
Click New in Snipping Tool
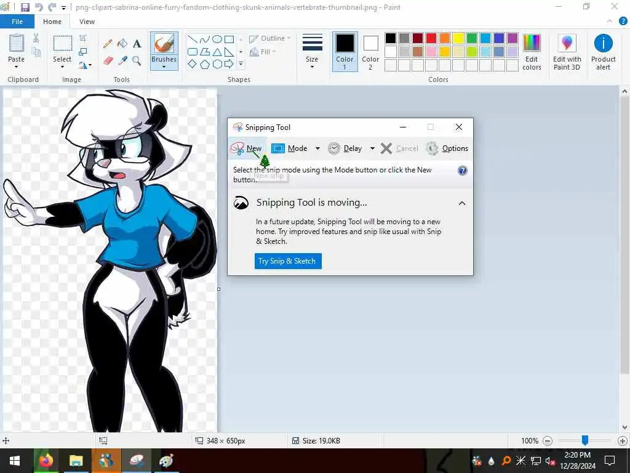pyautogui.click(x=246, y=148)
